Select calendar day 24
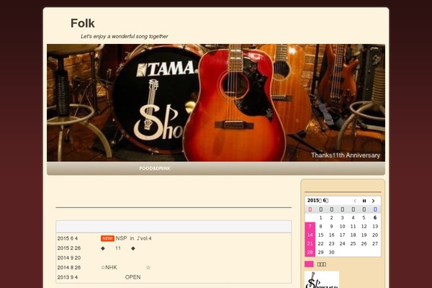 click(x=342, y=243)
